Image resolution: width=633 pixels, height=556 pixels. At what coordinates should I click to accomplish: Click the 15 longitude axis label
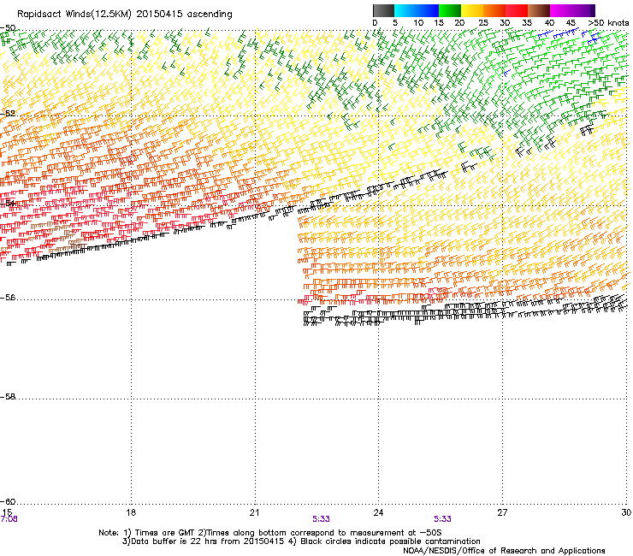pos(7,512)
